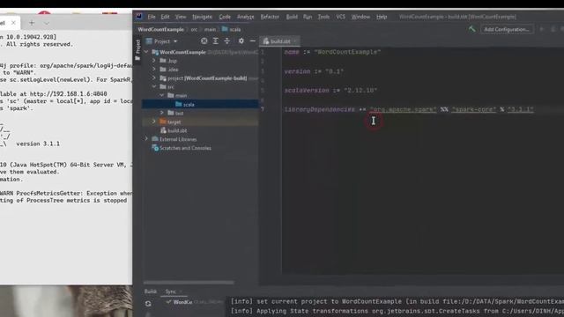Click the IntelliJ IDEA logo icon
Image resolution: width=564 pixels, height=317 pixels.
139,17
